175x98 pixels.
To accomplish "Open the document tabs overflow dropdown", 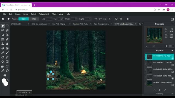I will pyautogui.click(x=141, y=24).
